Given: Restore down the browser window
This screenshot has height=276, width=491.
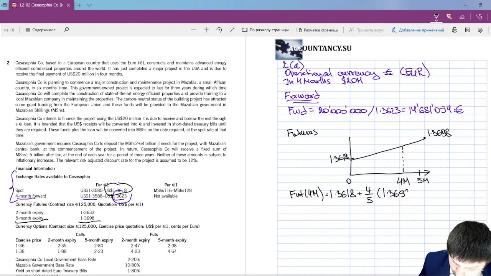Looking at the screenshot, I should pos(480,5).
